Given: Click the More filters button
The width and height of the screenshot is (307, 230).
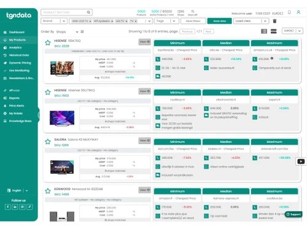Looking at the screenshot, I should [193, 21].
